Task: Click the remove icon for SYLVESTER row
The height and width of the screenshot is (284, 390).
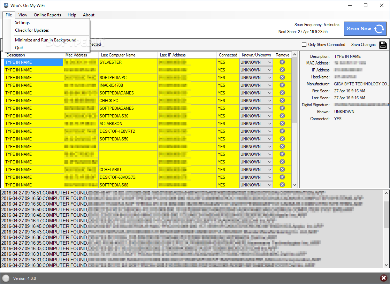Action: pyautogui.click(x=282, y=62)
